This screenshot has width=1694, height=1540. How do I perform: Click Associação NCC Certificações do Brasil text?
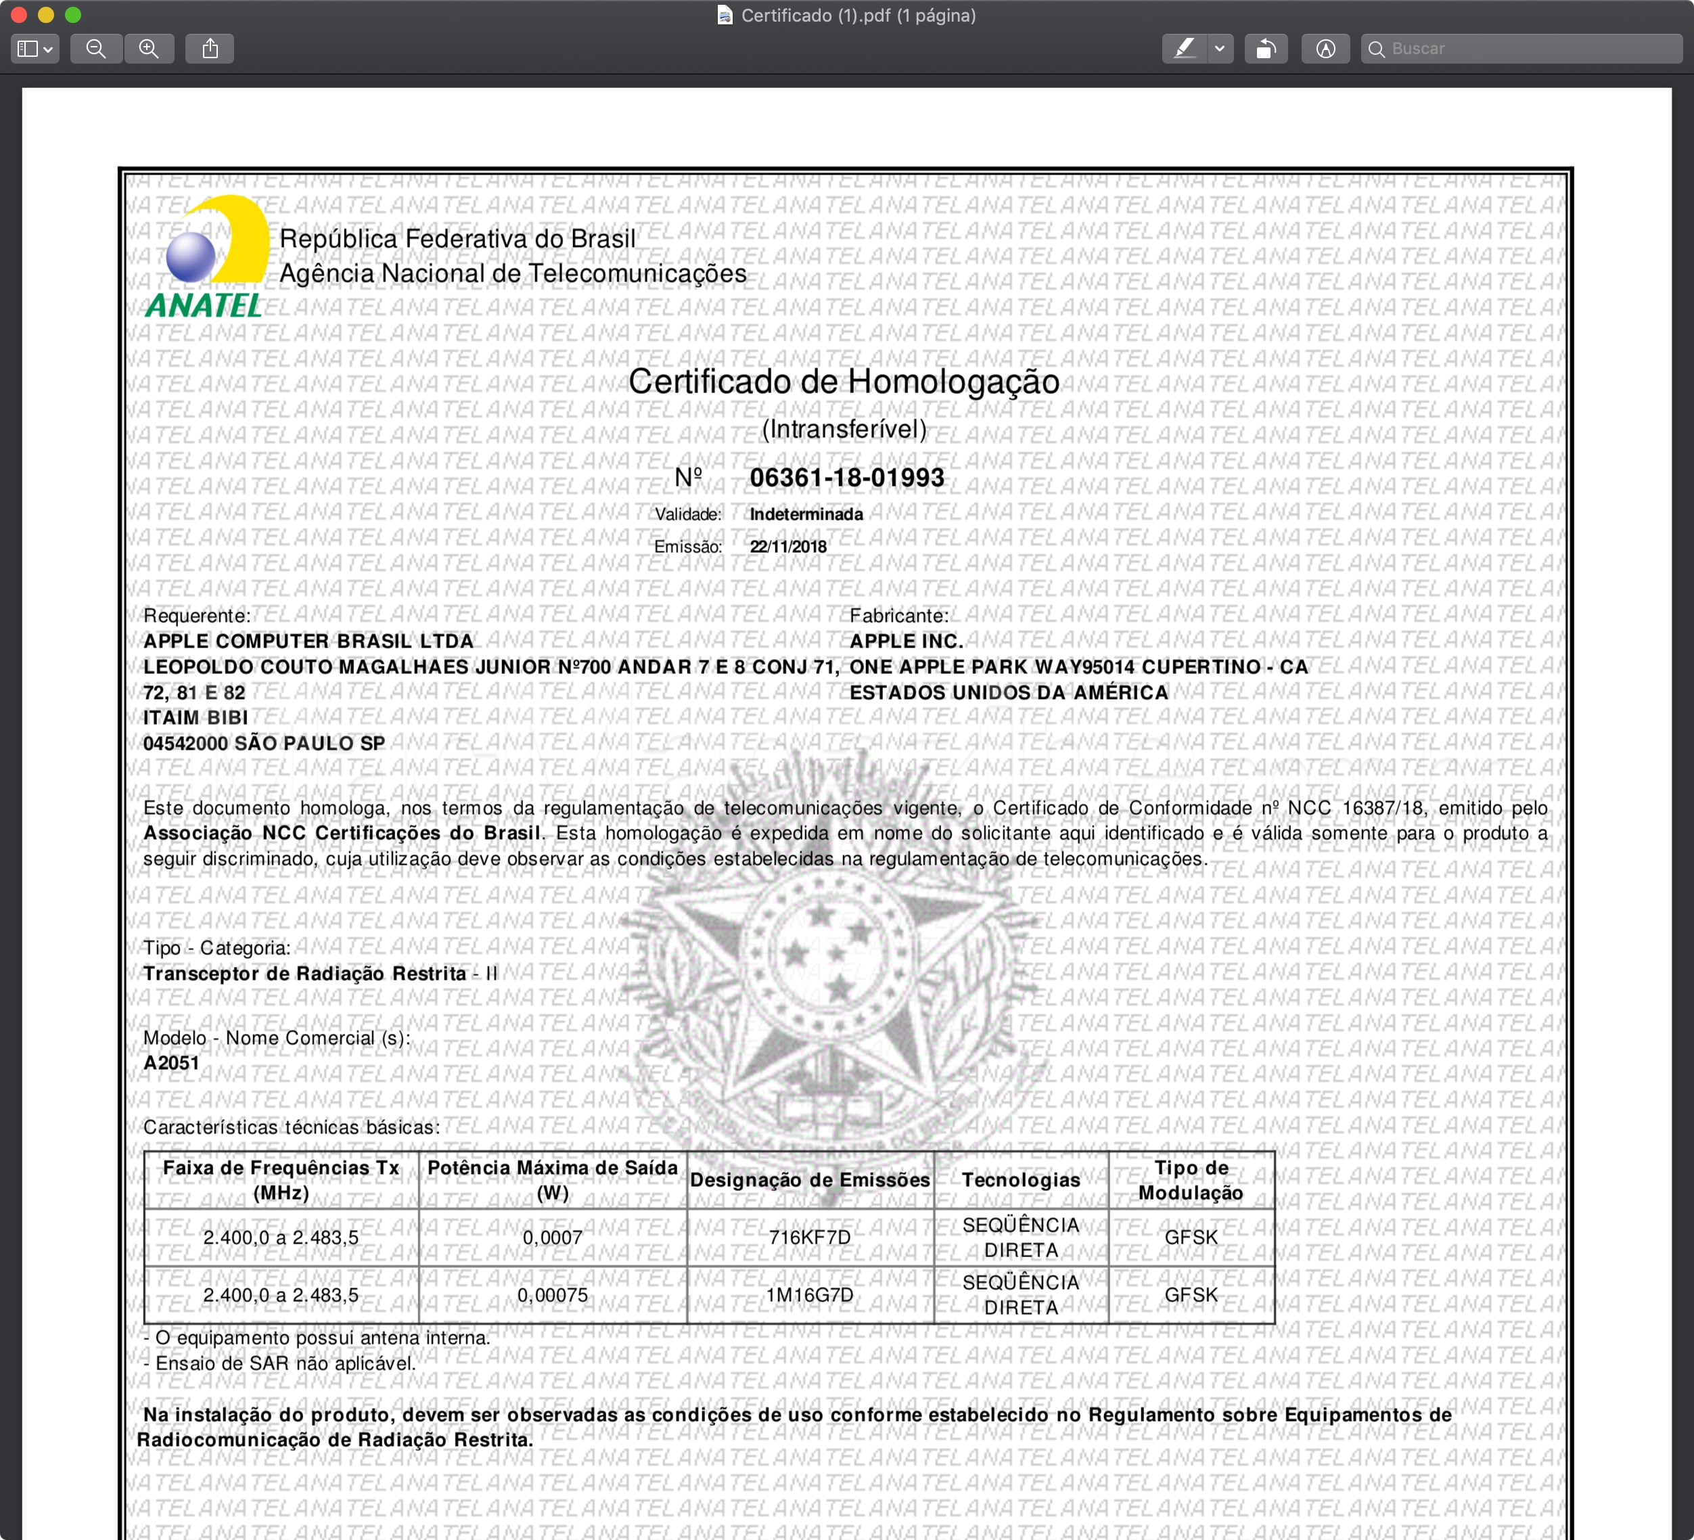(x=342, y=833)
